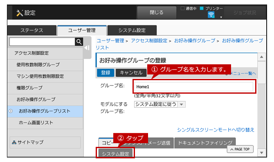Switch to the ユーザー管理 tab
274x162 pixels.
point(82,30)
